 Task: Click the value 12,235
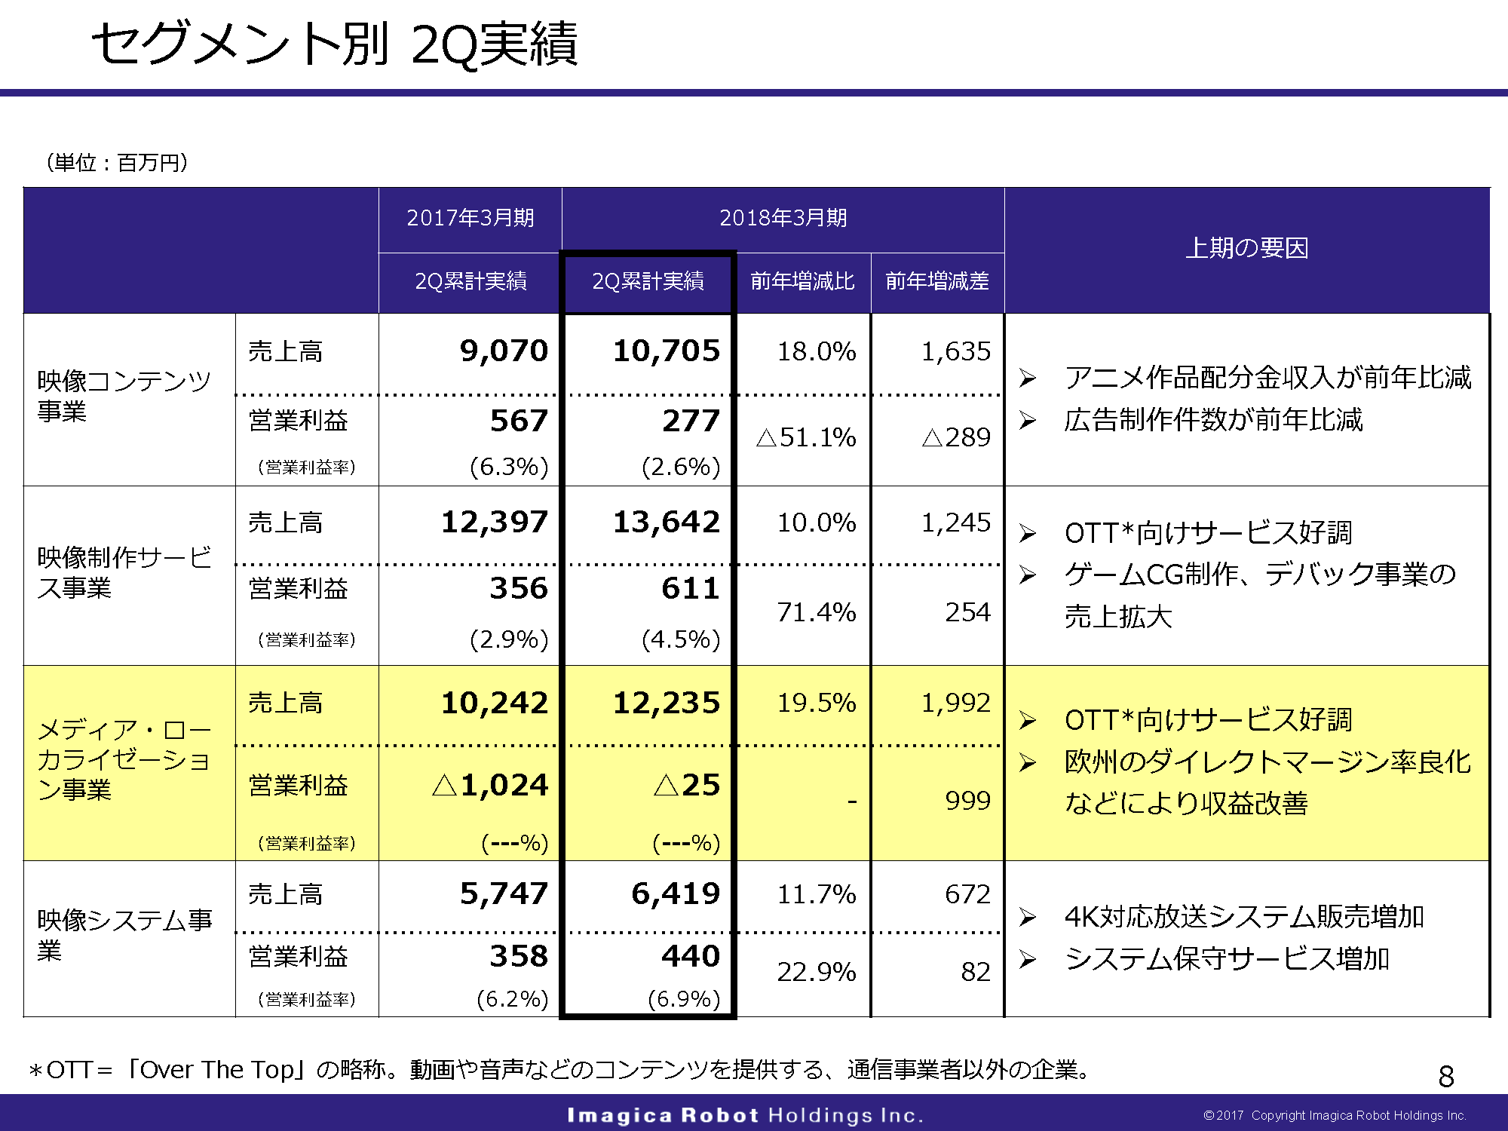coord(667,703)
